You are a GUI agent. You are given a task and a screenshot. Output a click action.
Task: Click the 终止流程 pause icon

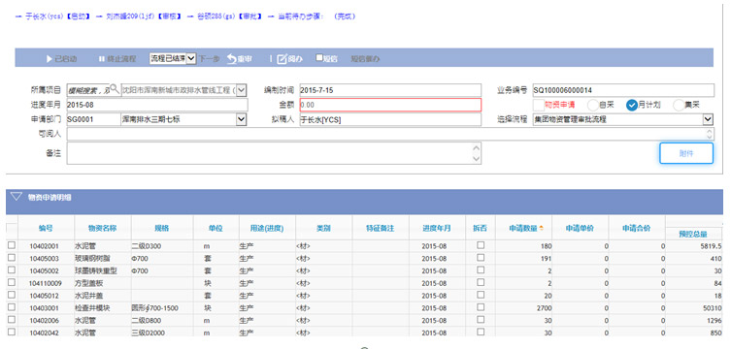[101, 59]
